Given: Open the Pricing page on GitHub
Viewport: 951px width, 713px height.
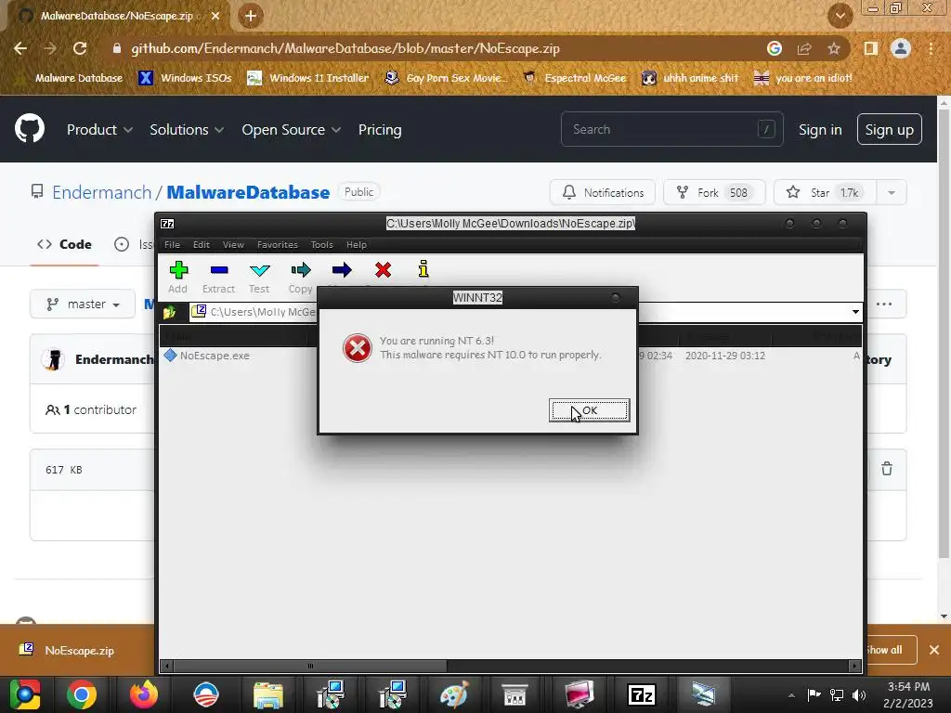Looking at the screenshot, I should pos(380,130).
